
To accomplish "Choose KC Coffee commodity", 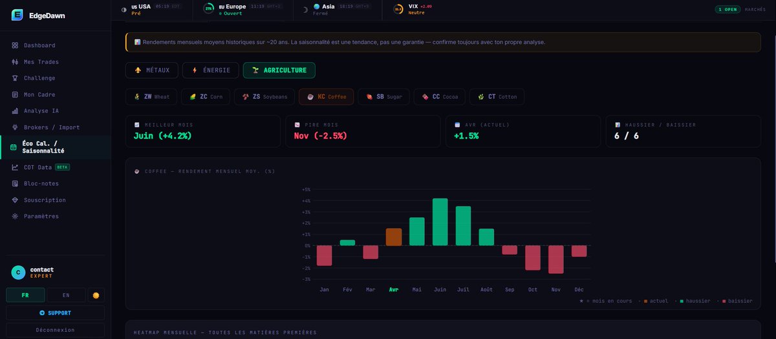I will click(x=327, y=97).
